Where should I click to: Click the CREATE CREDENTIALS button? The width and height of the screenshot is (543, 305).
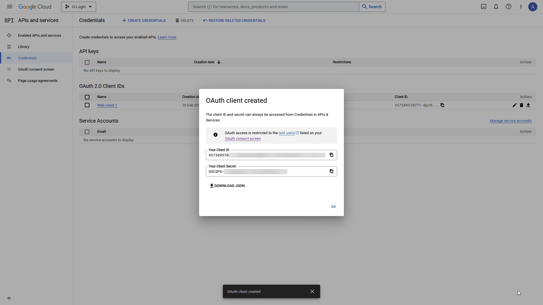click(x=144, y=20)
